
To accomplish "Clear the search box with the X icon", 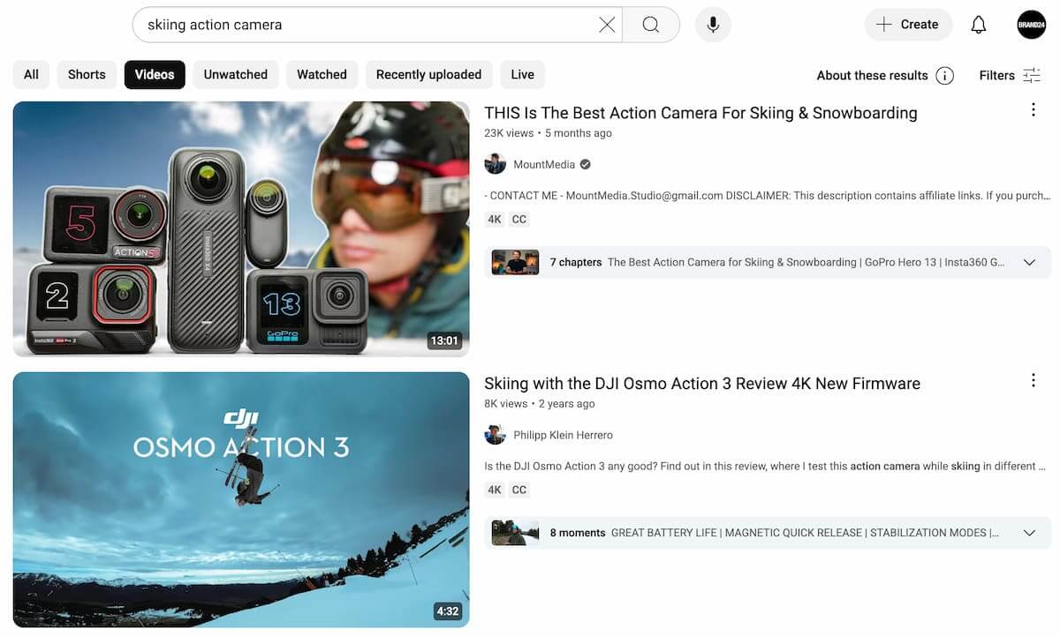I will [607, 24].
